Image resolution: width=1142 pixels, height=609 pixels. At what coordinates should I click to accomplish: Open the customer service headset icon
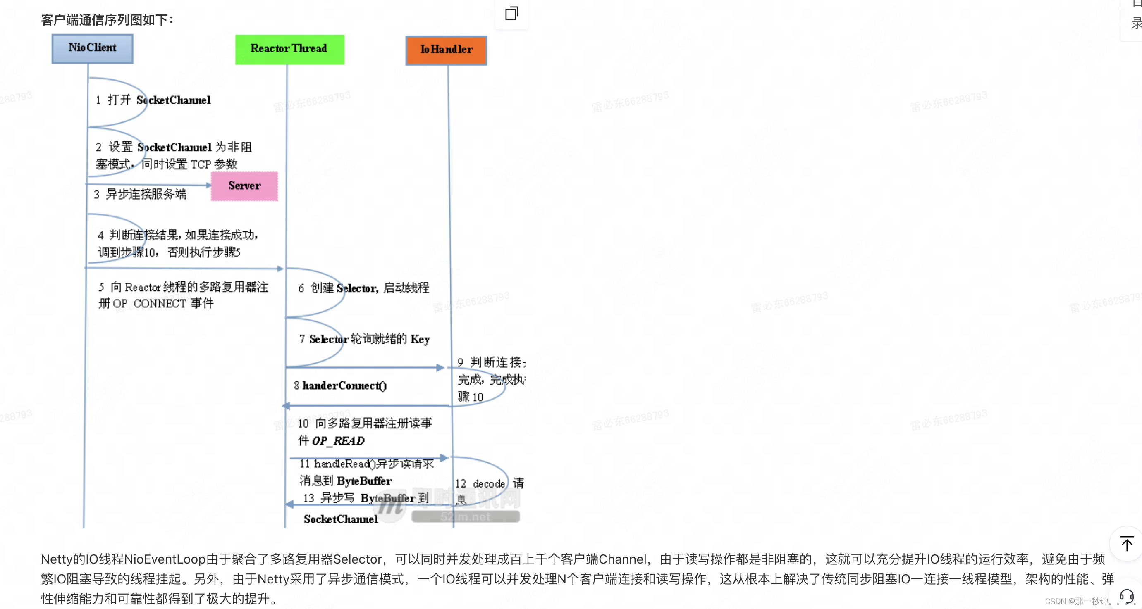[1126, 596]
